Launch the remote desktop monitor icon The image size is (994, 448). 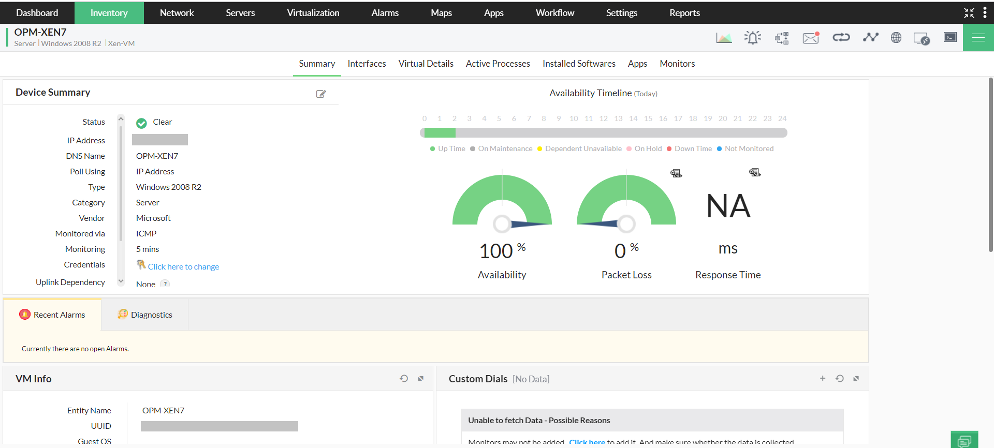click(x=922, y=38)
